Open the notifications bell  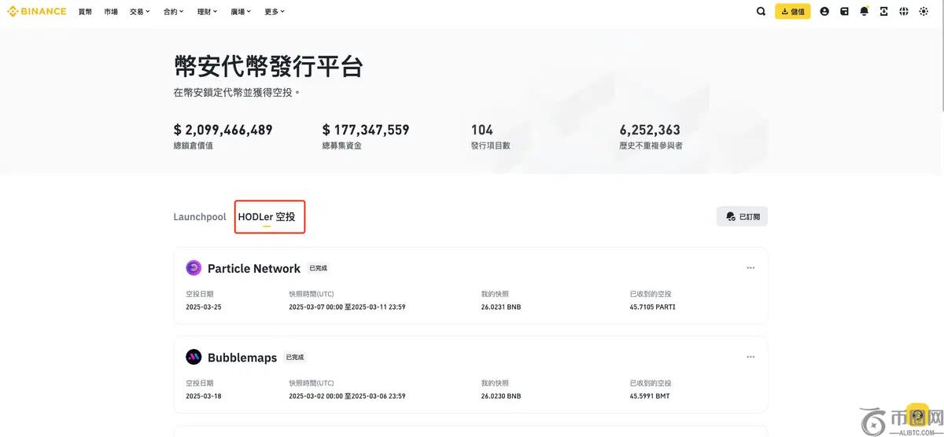pyautogui.click(x=865, y=11)
